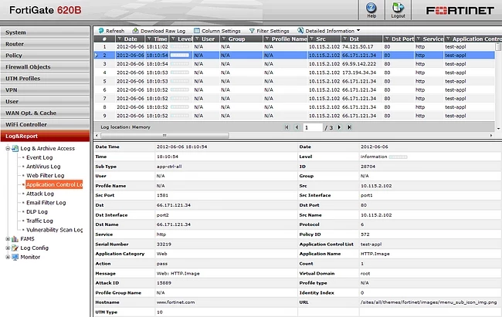Open the UTM Profiles menu
Viewport: 502px width, 317px height.
pyautogui.click(x=45, y=79)
